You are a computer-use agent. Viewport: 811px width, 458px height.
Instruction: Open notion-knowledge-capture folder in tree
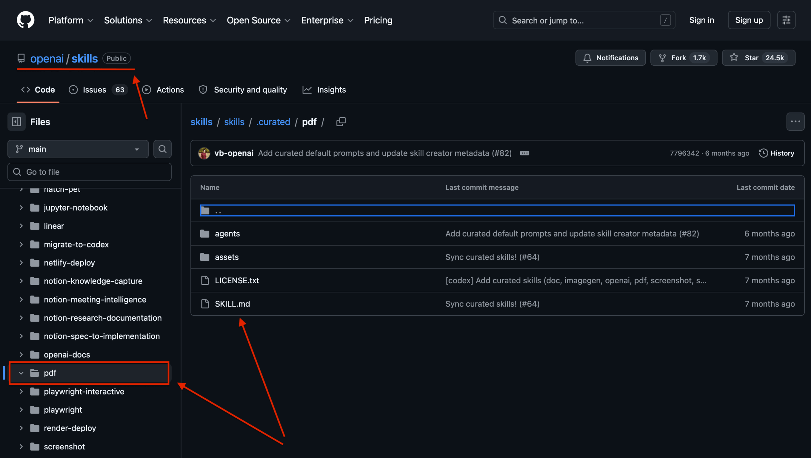tap(93, 281)
